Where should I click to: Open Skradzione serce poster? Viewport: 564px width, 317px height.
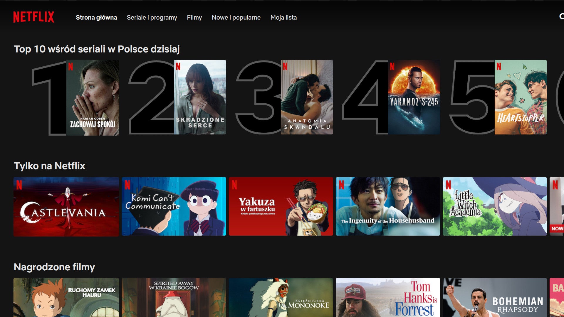click(200, 97)
